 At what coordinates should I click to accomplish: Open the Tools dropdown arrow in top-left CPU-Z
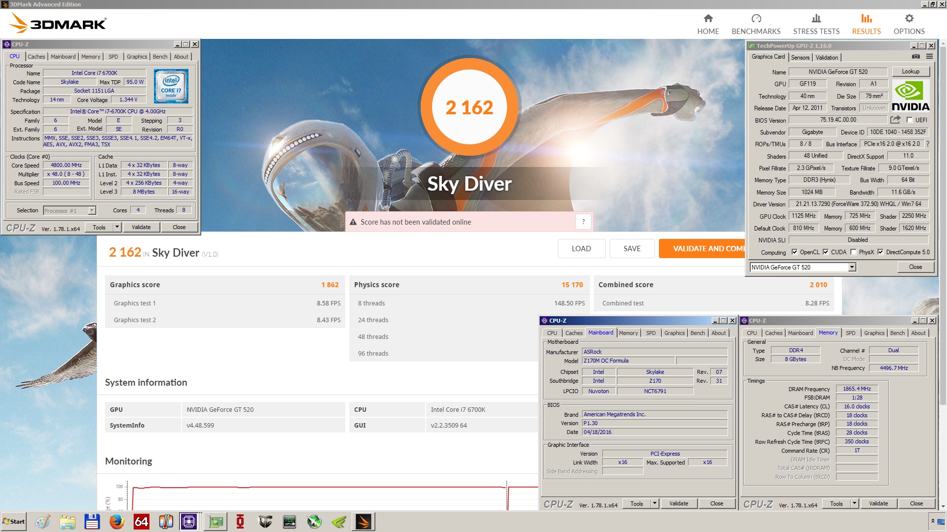pyautogui.click(x=117, y=227)
